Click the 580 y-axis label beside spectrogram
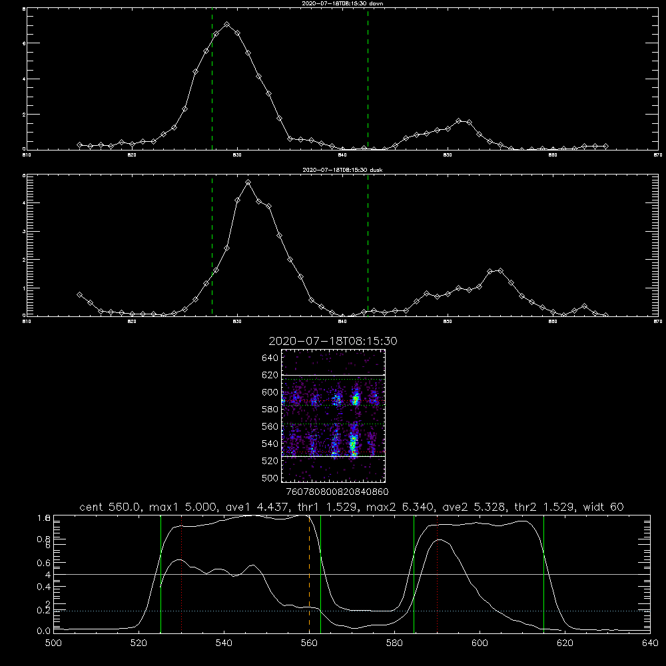The width and height of the screenshot is (666, 666). pos(270,410)
